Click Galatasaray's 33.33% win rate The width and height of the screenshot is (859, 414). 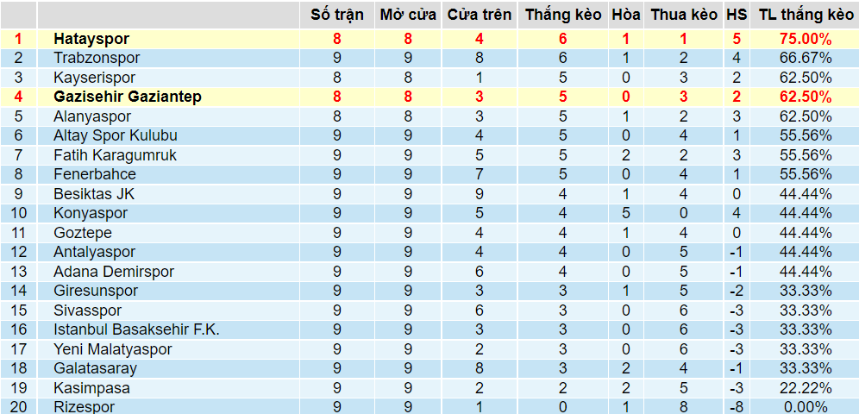point(806,368)
